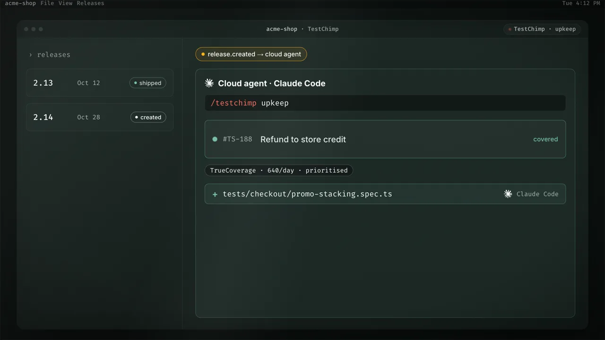Open the acme-shop app menu
The height and width of the screenshot is (340, 605).
click(20, 3)
